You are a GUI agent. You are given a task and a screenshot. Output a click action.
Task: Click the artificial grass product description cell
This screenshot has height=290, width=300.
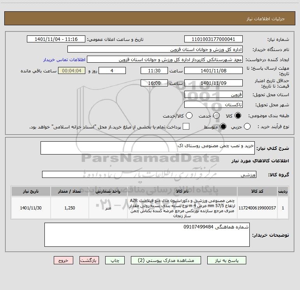coord(182,208)
